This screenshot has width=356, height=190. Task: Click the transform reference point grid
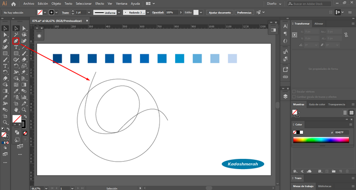pos(294,34)
